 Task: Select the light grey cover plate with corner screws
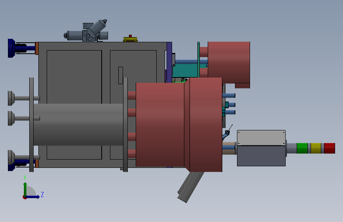(261, 137)
